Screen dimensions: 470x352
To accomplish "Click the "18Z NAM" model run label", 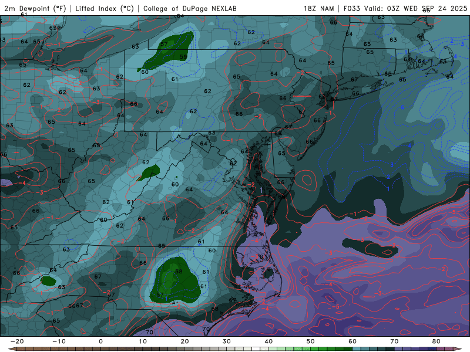I will click(318, 8).
